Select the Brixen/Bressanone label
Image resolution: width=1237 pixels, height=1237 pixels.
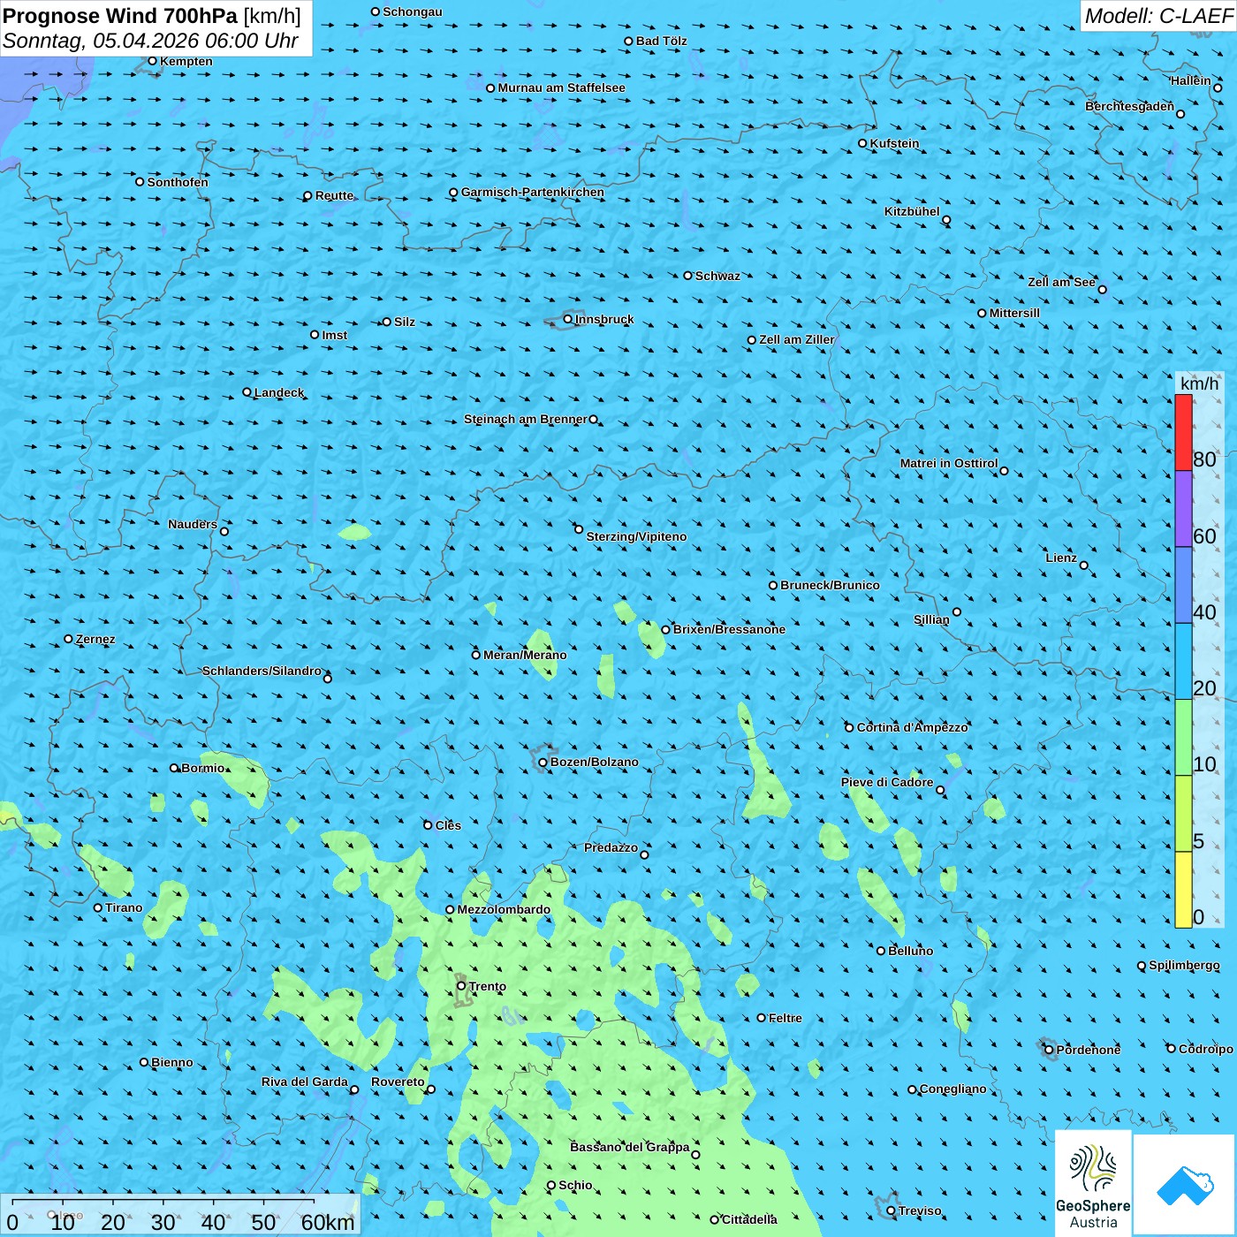(x=729, y=629)
